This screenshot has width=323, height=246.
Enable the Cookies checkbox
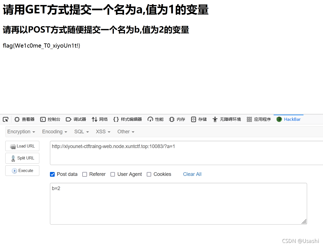(x=149, y=174)
